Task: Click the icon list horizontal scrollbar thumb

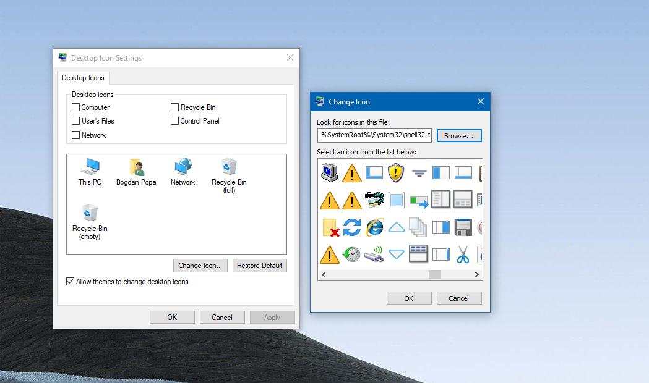Action: click(434, 275)
